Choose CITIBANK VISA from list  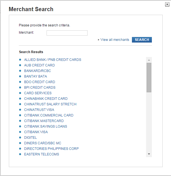36,132
